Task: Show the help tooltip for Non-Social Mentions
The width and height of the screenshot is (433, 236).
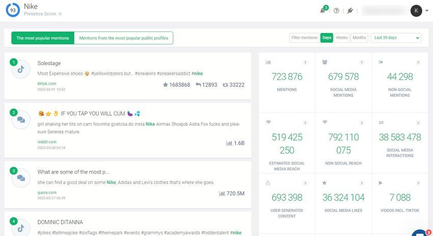Action: pos(418,63)
